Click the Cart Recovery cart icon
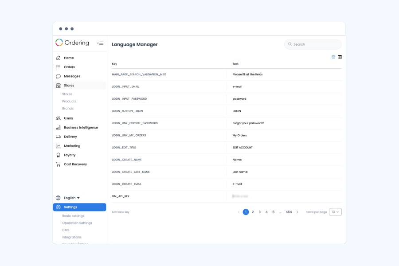 [x=58, y=164]
